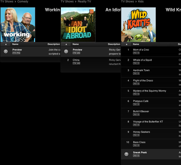Select Aardvark Town episode

(x=141, y=70)
